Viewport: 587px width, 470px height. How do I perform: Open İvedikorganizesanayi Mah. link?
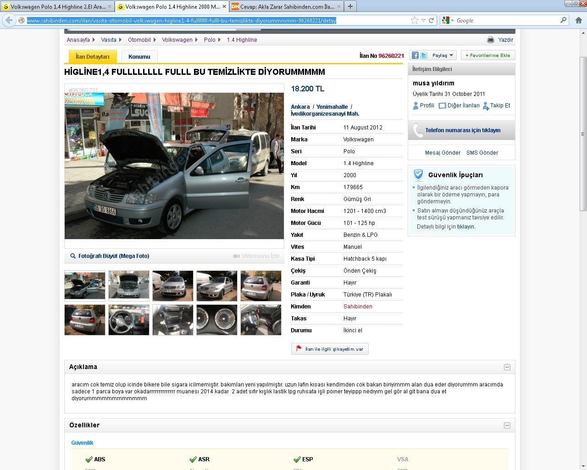pos(325,114)
